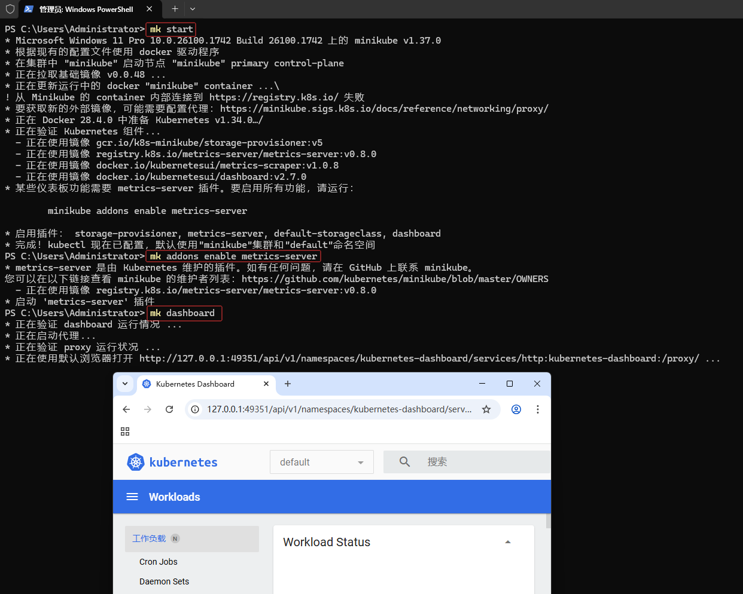Click the github OWNERS URL in terminal
Screen dimensions: 743x594
point(395,279)
